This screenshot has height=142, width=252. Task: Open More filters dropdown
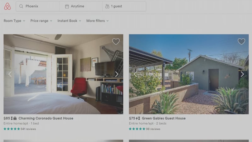coord(97,21)
